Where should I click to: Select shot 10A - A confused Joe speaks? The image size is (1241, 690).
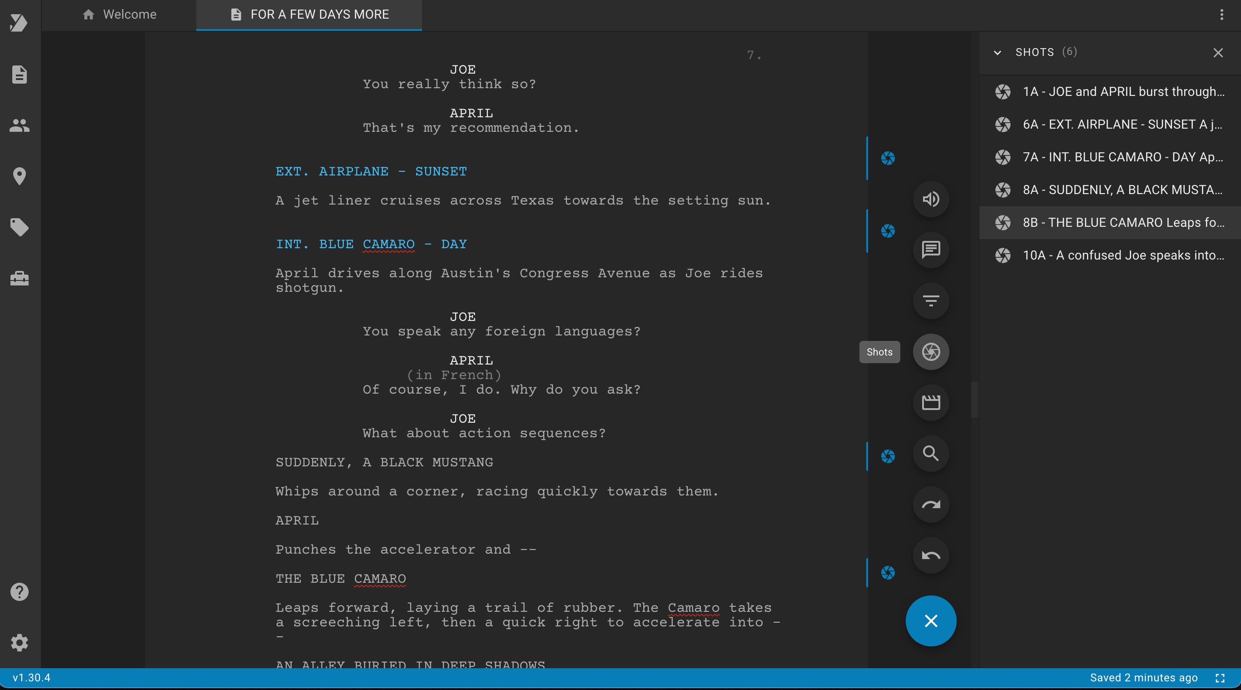tap(1110, 255)
